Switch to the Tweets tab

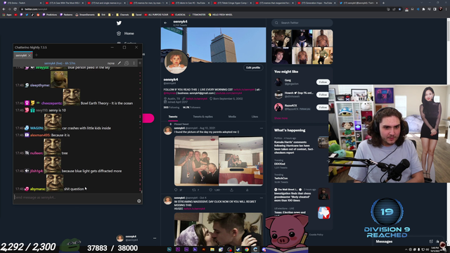173,117
